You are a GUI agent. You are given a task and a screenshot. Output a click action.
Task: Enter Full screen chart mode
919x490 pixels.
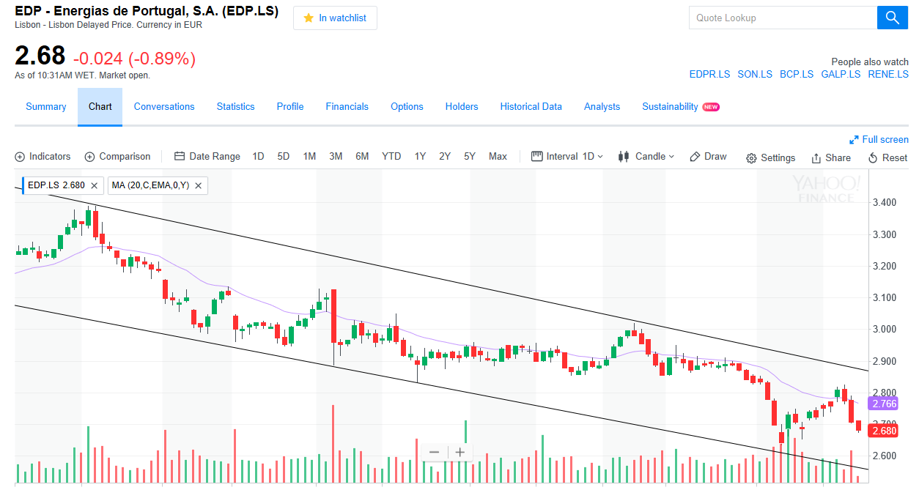[879, 140]
